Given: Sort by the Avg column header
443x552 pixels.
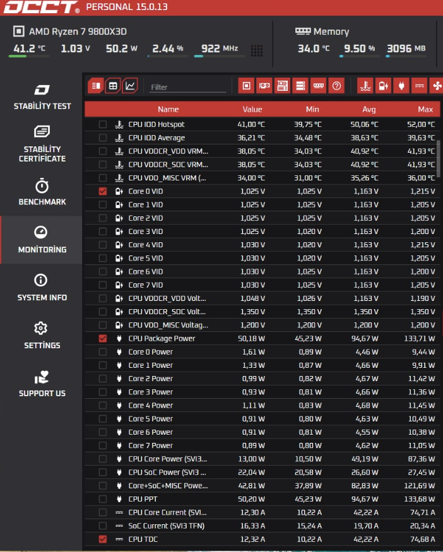Looking at the screenshot, I should pyautogui.click(x=369, y=109).
